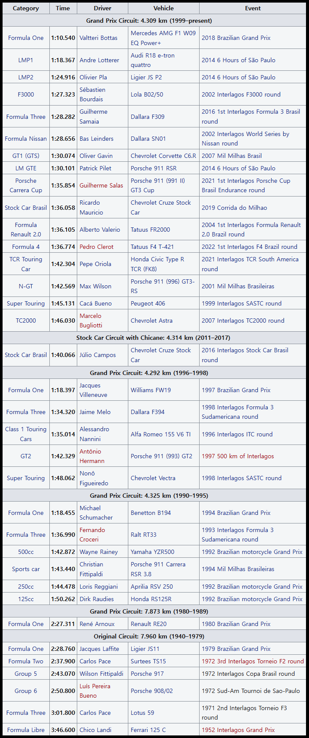Open the Sébastien Bourdais link
The height and width of the screenshot is (738, 309).
coord(92,94)
